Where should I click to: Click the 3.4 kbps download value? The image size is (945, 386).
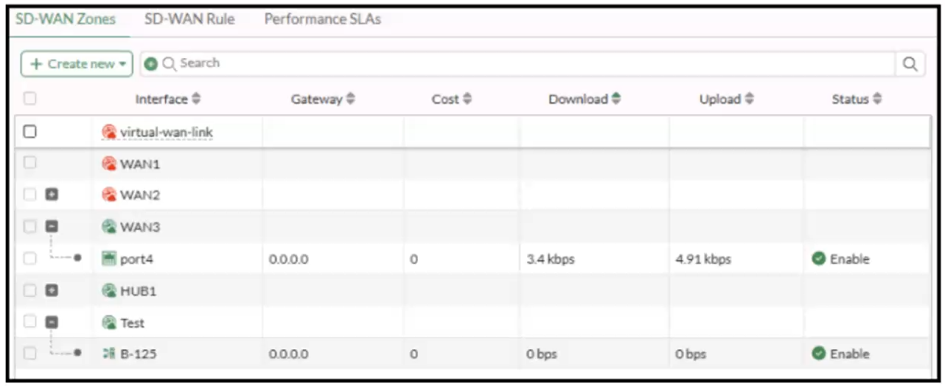pos(551,259)
